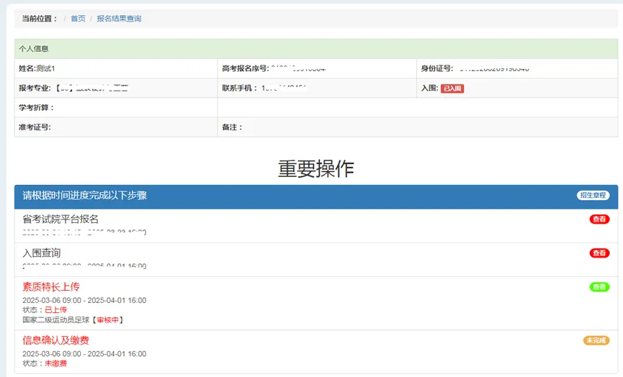
Task: Click 查看 for 省考试院平台报名
Action: [599, 219]
